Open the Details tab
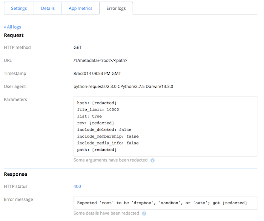The image size is (264, 221). [x=48, y=8]
